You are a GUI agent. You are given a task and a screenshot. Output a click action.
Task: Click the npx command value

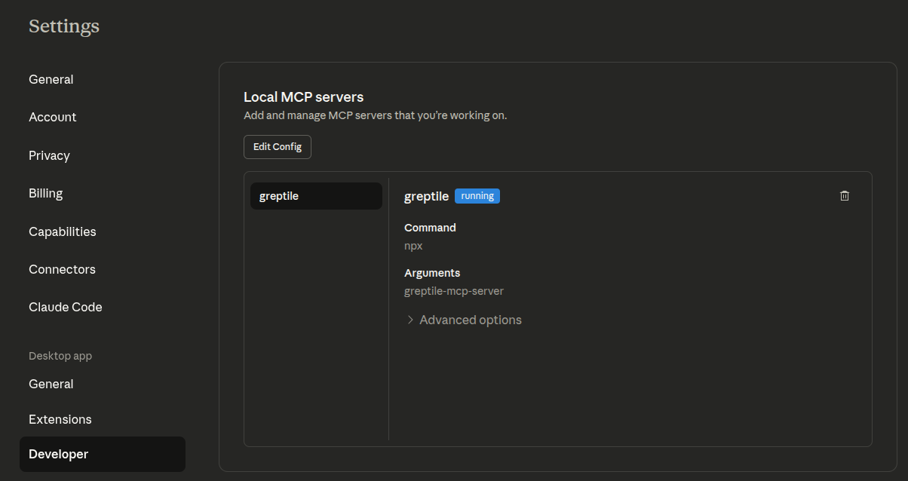[x=413, y=245]
